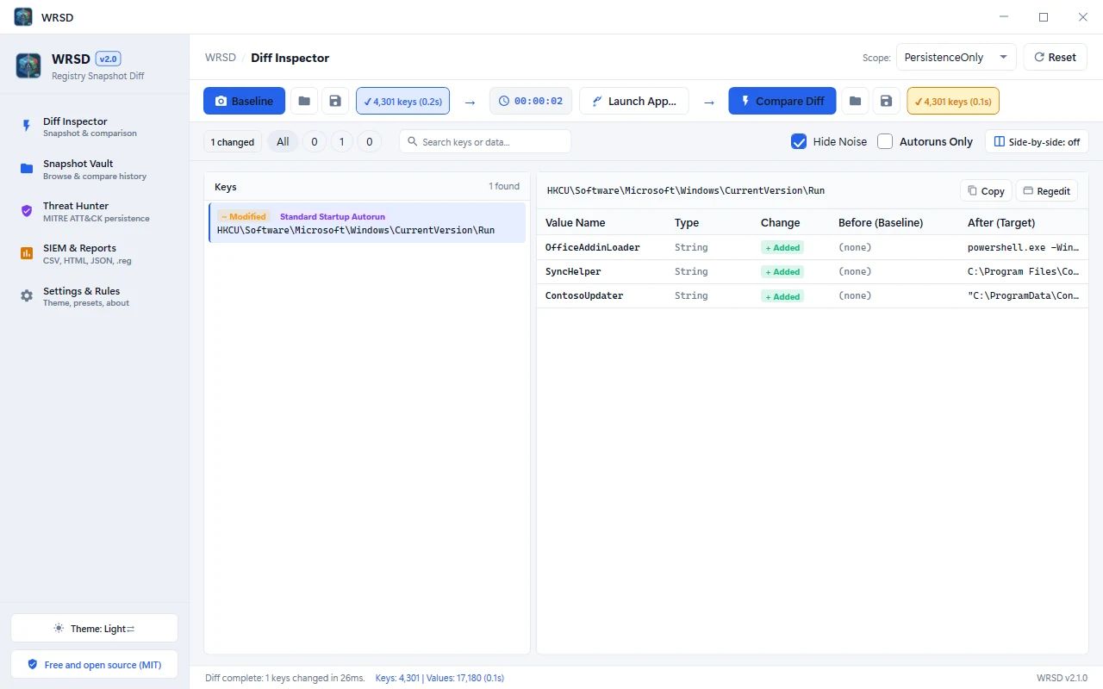1103x689 pixels.
Task: Toggle Side-by-side view on
Action: pos(1037,141)
